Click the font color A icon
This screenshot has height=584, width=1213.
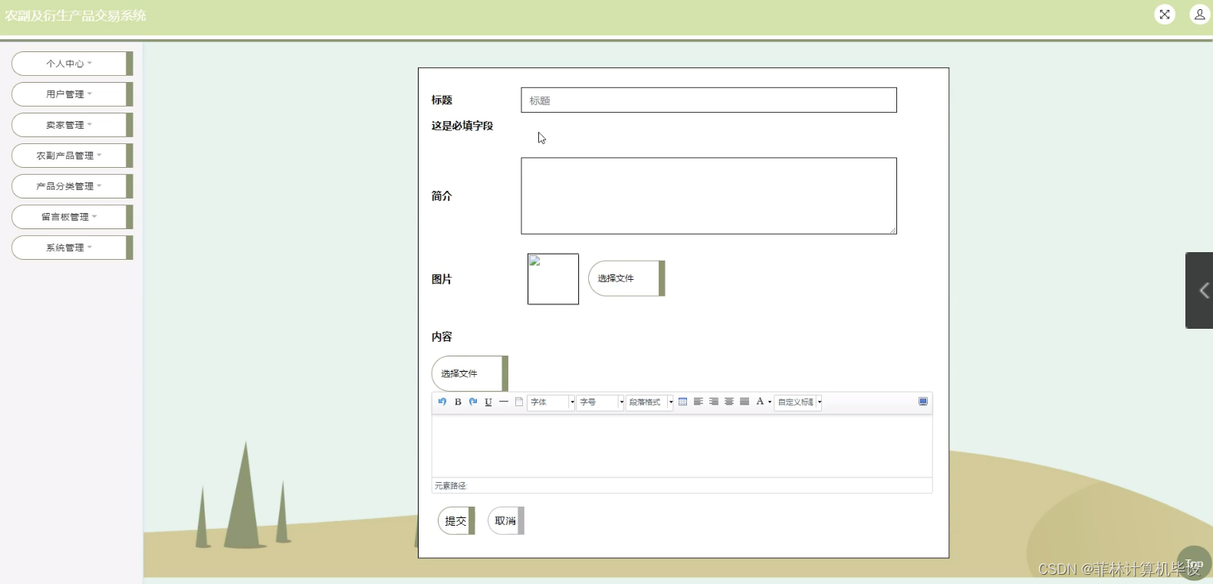click(760, 402)
